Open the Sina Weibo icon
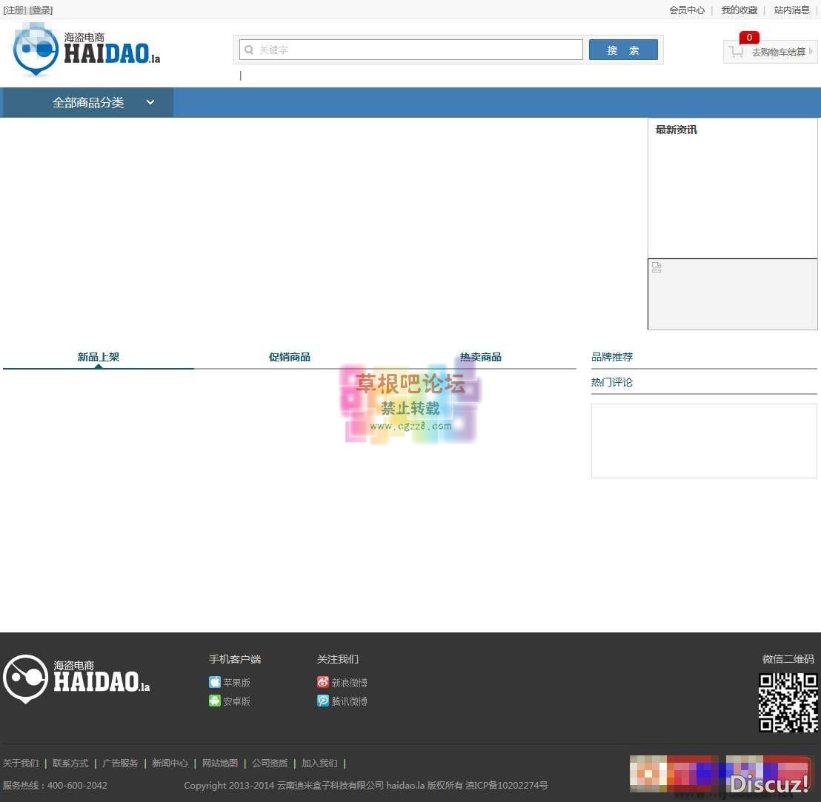The image size is (821, 802). [323, 682]
